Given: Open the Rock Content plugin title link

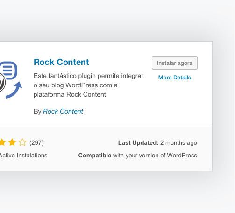Looking at the screenshot, I should click(x=61, y=62).
